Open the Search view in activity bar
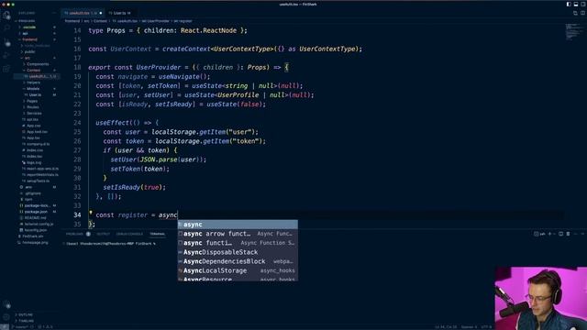The image size is (587, 330). coord(6,27)
